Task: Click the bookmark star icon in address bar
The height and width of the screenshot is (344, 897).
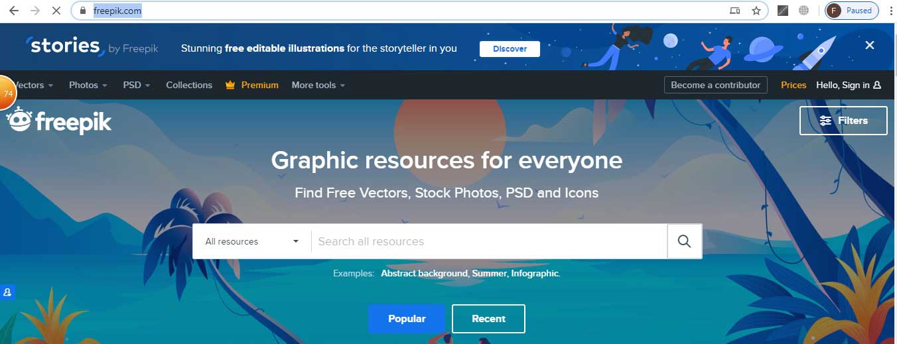Action: tap(756, 11)
